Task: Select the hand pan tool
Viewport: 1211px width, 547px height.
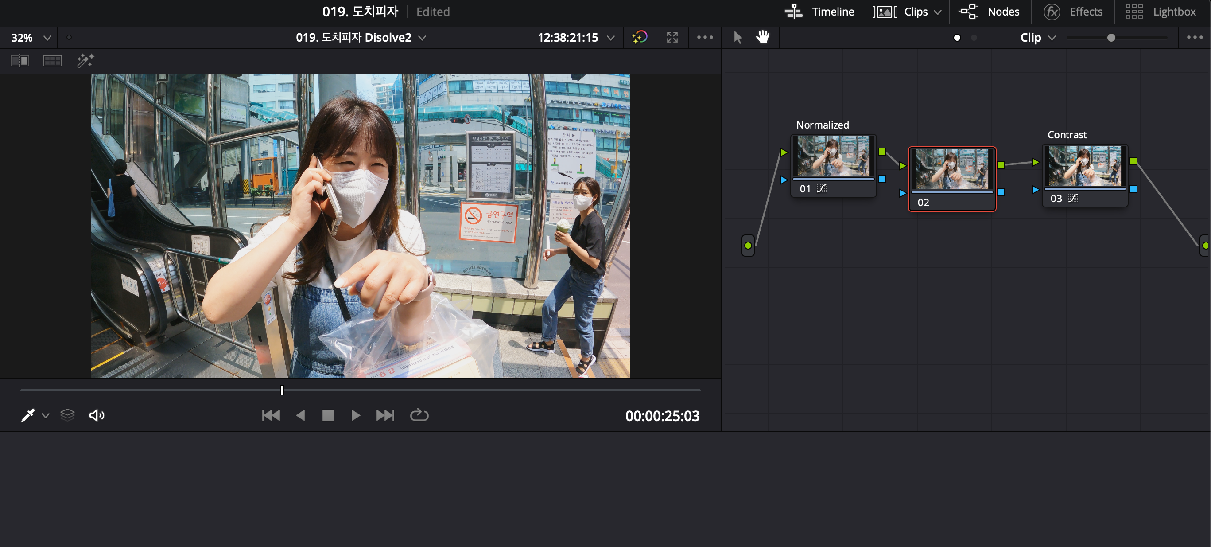Action: click(x=762, y=37)
